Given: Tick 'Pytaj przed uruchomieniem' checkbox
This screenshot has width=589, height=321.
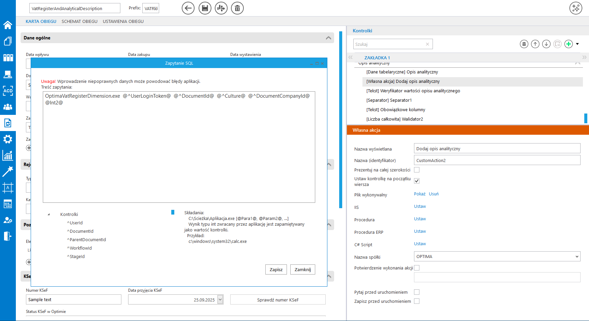Looking at the screenshot, I should click(417, 292).
